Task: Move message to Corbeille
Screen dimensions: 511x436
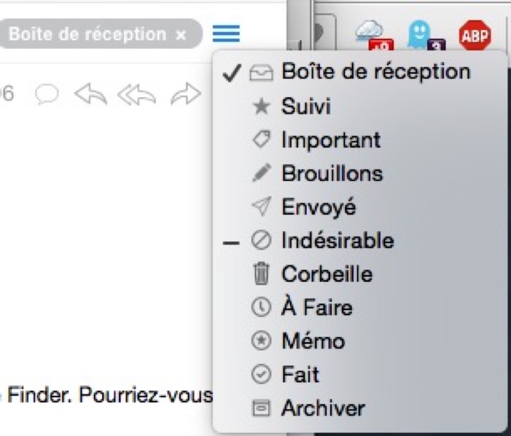Action: pos(326,274)
